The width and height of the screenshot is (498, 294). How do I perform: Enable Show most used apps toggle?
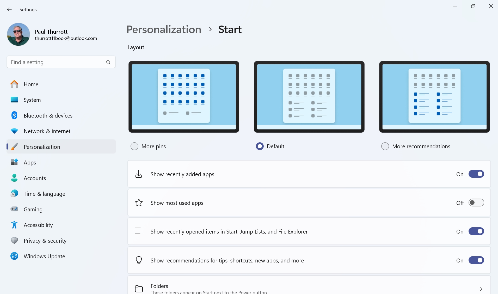[x=476, y=203]
